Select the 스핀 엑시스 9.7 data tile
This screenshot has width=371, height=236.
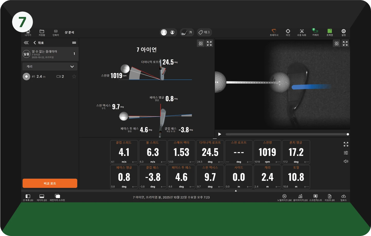pyautogui.click(x=210, y=177)
